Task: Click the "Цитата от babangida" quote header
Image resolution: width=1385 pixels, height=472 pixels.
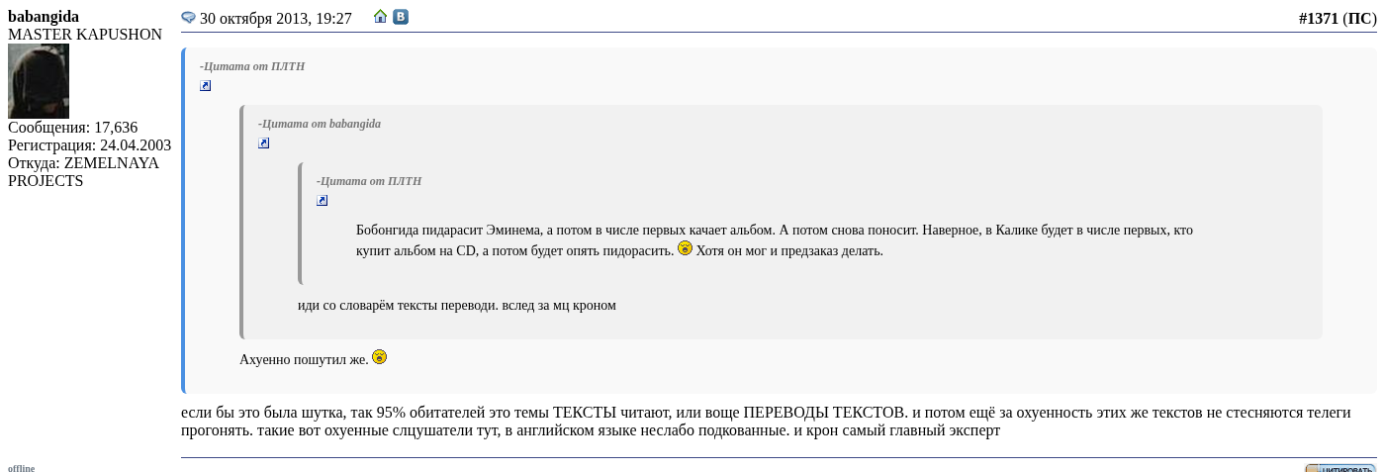Action: tap(320, 124)
